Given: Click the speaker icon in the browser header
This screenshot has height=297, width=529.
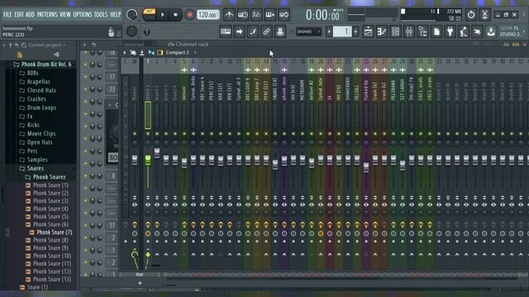Looking at the screenshot, I should point(57,54).
